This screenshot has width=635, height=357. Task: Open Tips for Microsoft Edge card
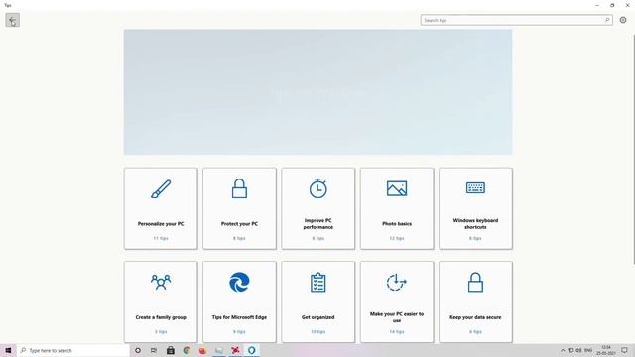pos(239,301)
